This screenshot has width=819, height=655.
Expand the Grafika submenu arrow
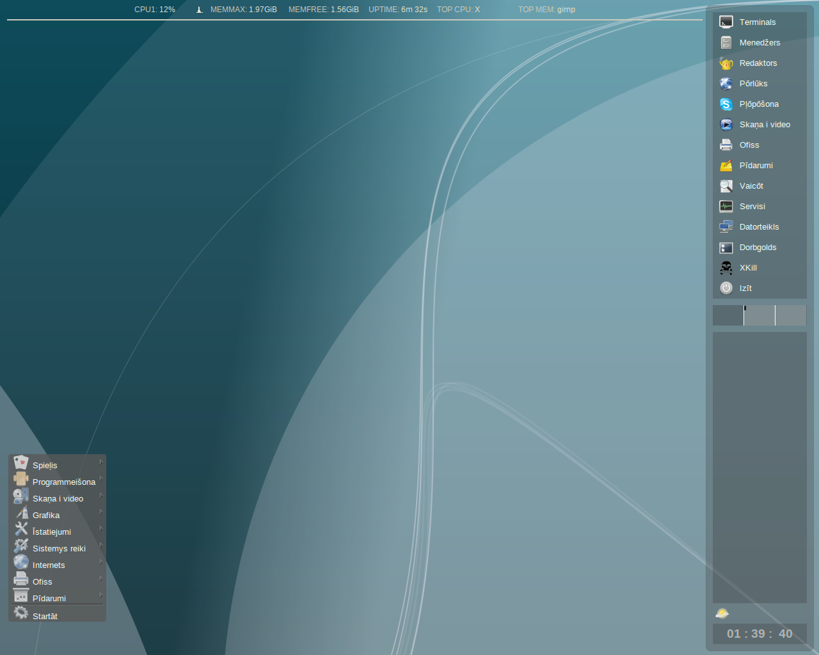tap(100, 512)
